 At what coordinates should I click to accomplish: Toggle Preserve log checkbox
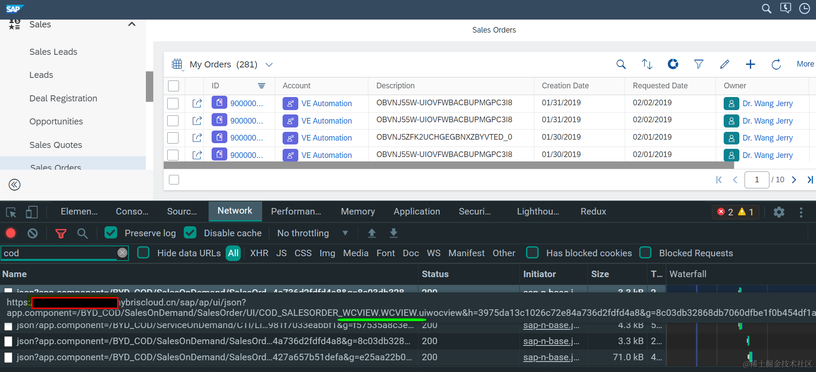coord(111,233)
